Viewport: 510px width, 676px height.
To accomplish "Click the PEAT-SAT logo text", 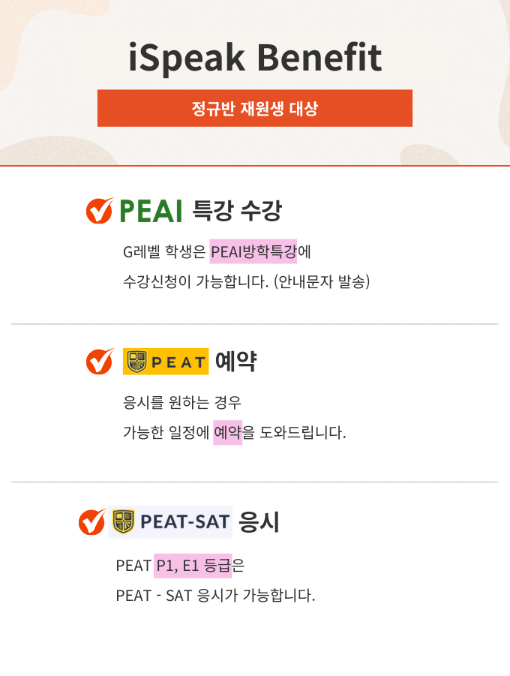I will pyautogui.click(x=184, y=521).
